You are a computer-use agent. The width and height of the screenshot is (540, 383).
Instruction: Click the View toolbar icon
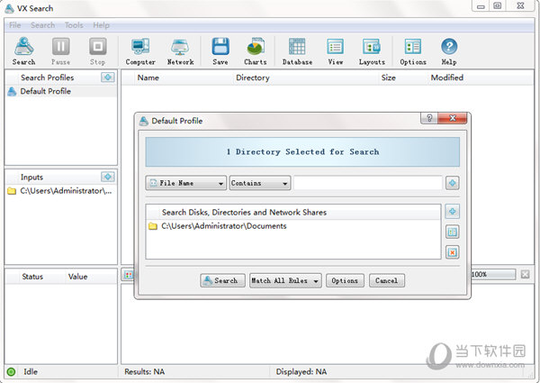335,51
